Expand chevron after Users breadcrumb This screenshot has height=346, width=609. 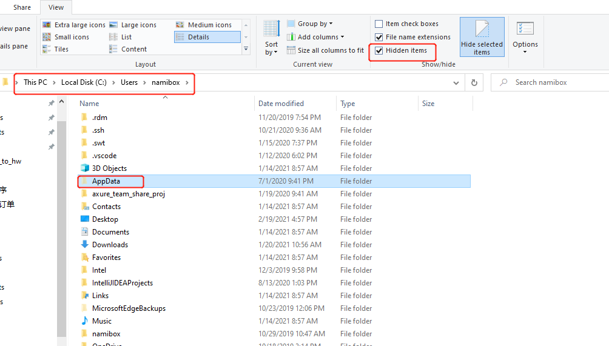coord(144,82)
